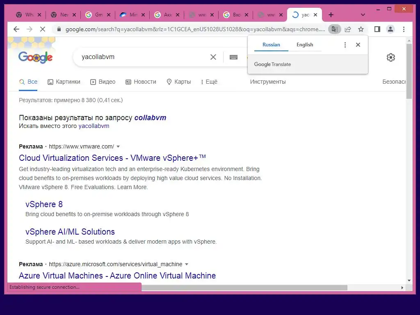Screen dimensions: 420x315
Task: Open the on-screen keyboard icon in the search box
Action: (233, 57)
